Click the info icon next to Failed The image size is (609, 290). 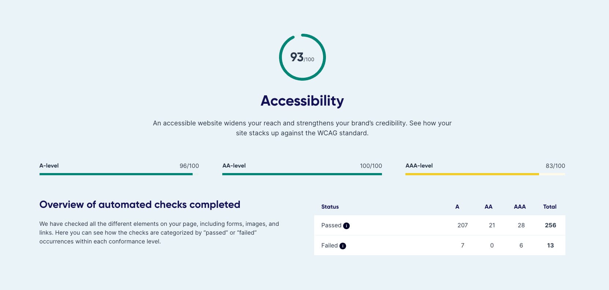pos(343,246)
